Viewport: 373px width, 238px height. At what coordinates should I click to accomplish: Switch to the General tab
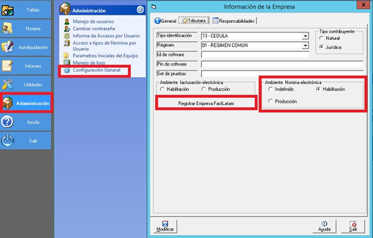pos(166,21)
